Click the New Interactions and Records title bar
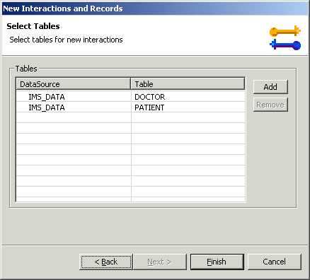 [x=155, y=8]
